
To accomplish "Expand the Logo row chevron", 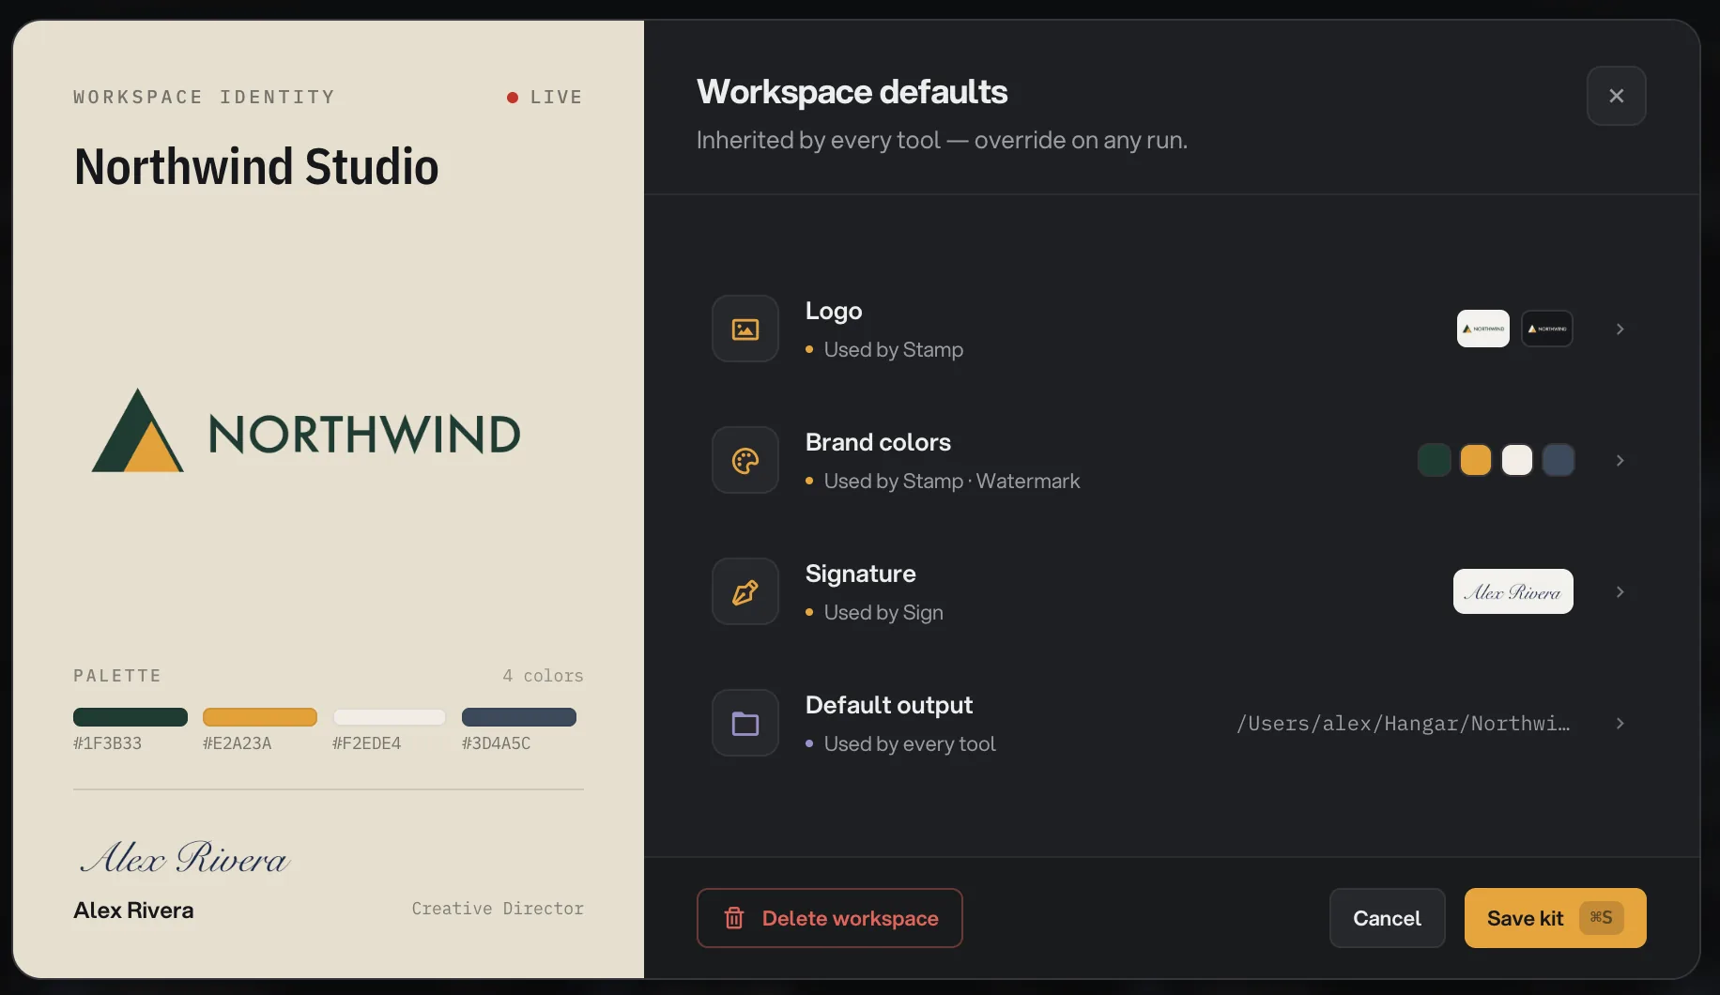I will click(x=1620, y=329).
